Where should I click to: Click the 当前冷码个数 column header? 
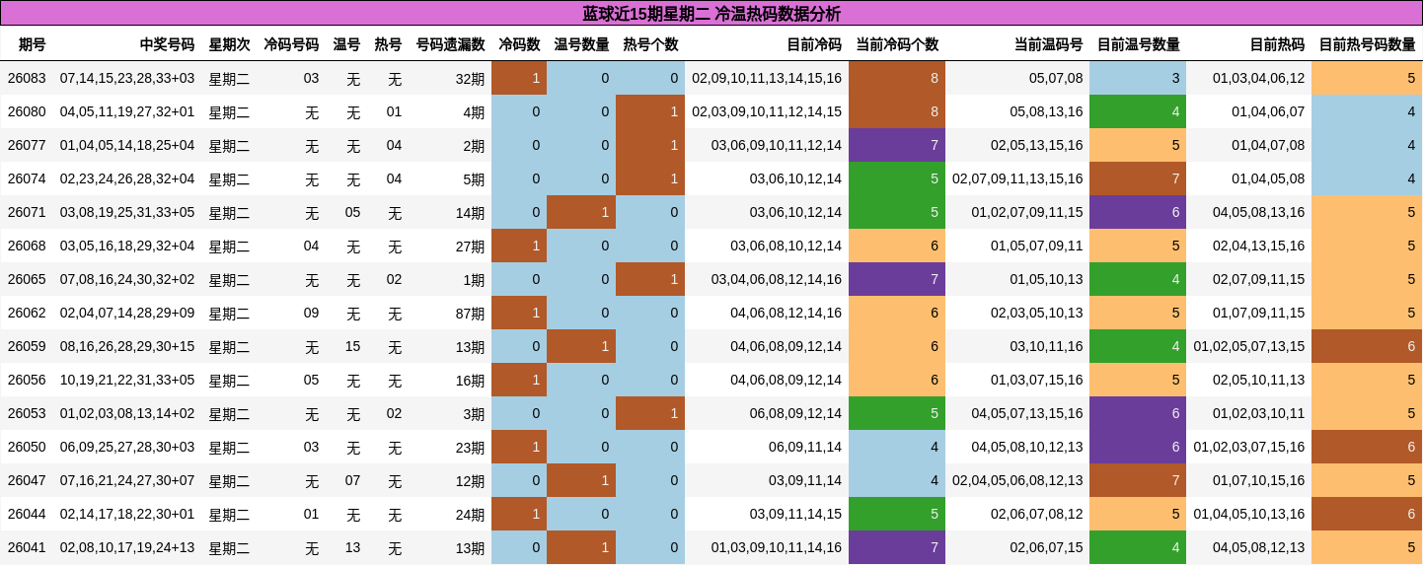(897, 44)
